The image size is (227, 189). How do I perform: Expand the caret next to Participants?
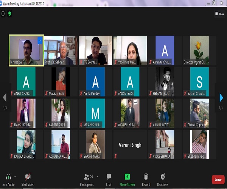click(x=98, y=176)
